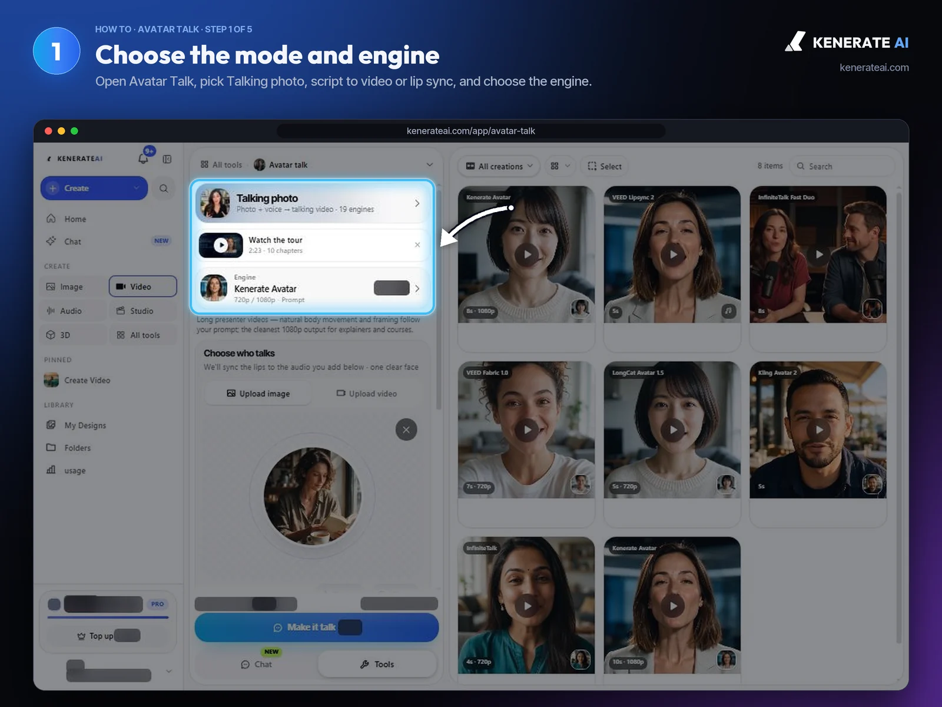Click the gallery Search field

[842, 167]
